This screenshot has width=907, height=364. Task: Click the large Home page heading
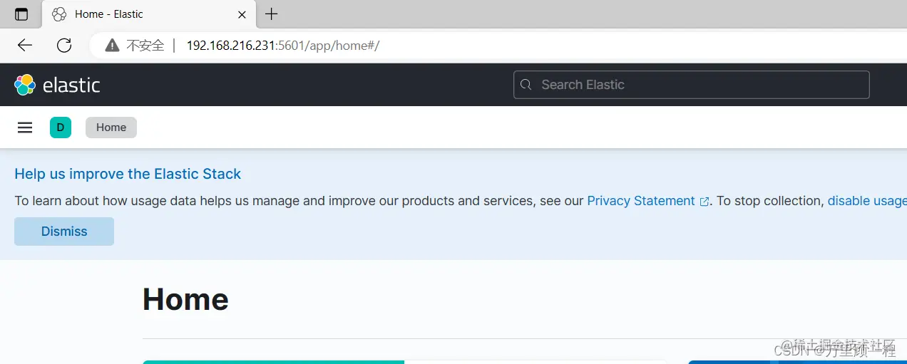(185, 299)
